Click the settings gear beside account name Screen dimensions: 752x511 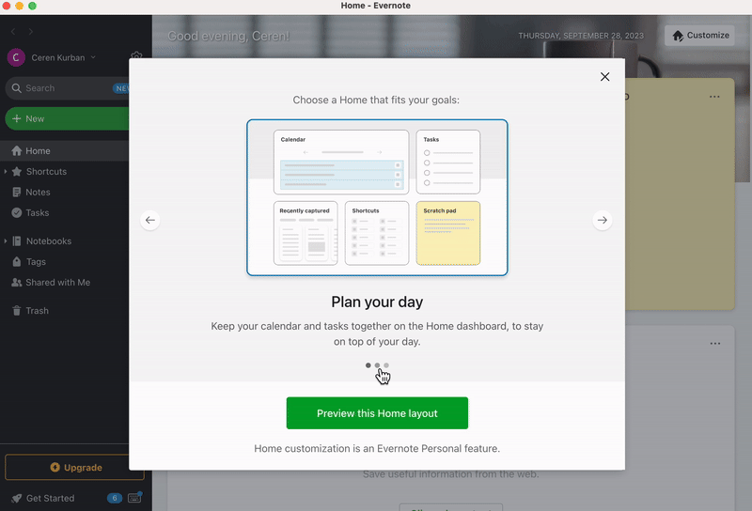coord(136,55)
